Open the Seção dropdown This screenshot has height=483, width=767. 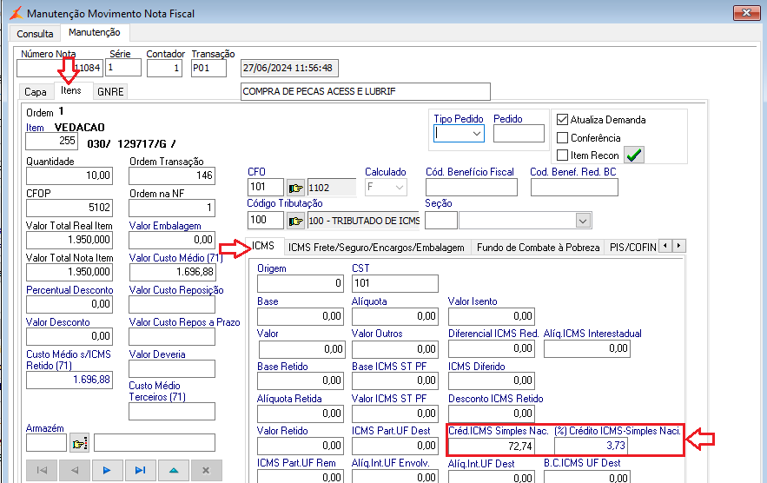click(x=582, y=221)
